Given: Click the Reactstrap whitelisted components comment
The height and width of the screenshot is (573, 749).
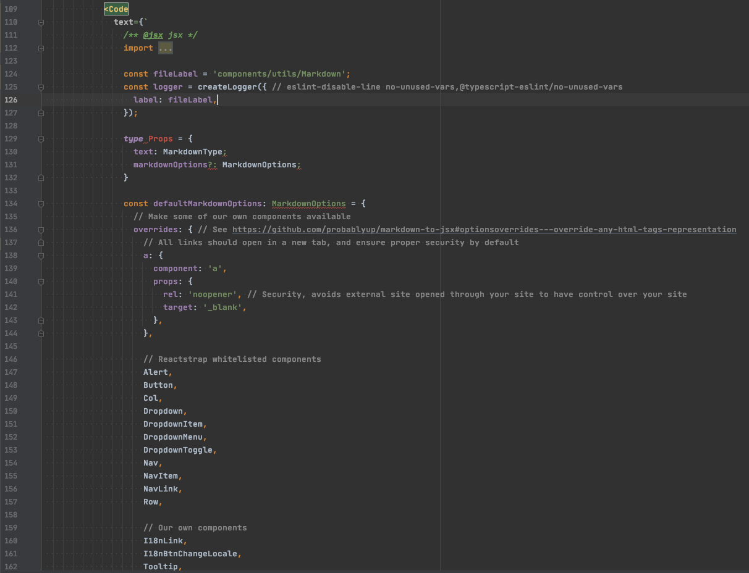Looking at the screenshot, I should pyautogui.click(x=232, y=359).
